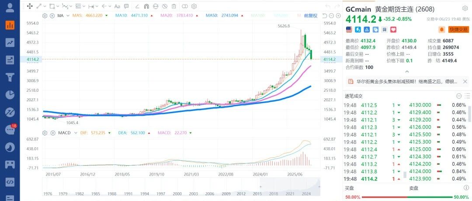Image resolution: width=472 pixels, height=201 pixels.
Task: Reset chart zoom with circular arrow
Action: click(x=324, y=16)
